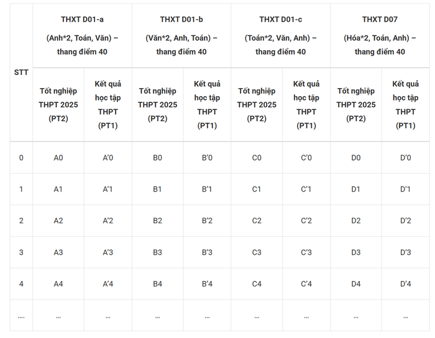Click row number 3 in STT column
This screenshot has width=435, height=338.
(21, 252)
